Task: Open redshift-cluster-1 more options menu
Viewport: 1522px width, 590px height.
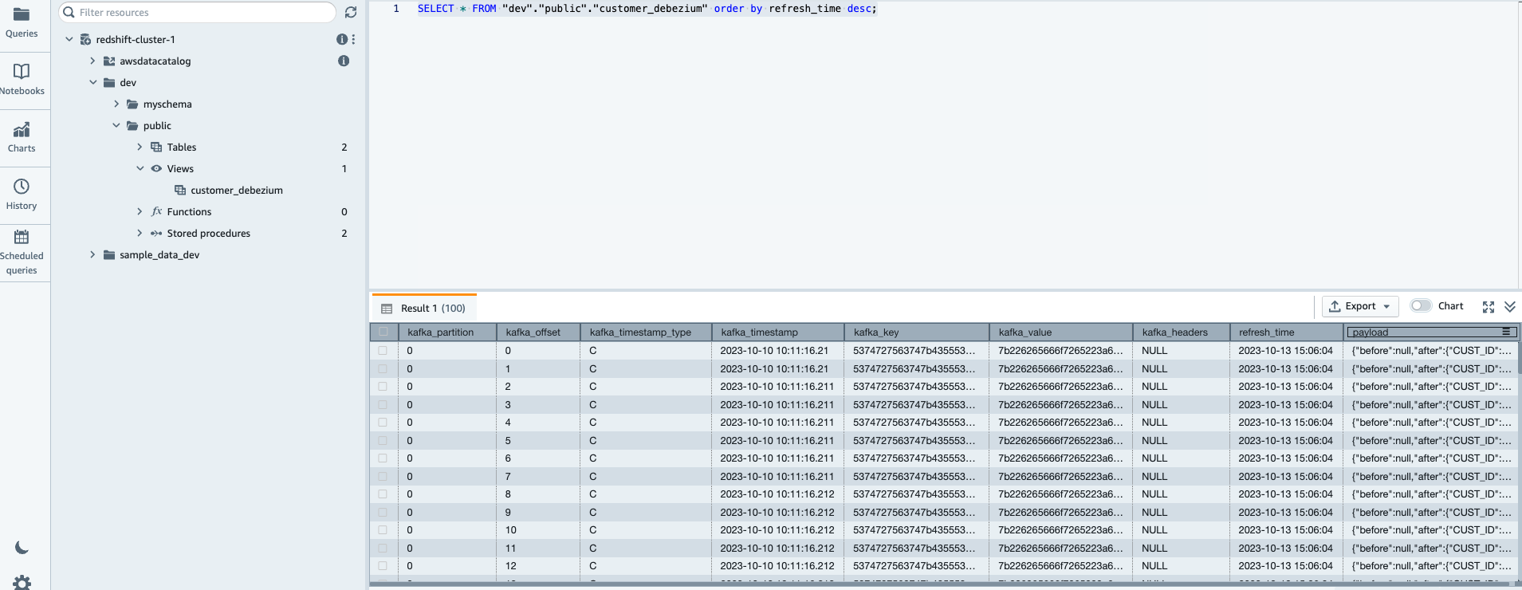Action: [x=353, y=39]
